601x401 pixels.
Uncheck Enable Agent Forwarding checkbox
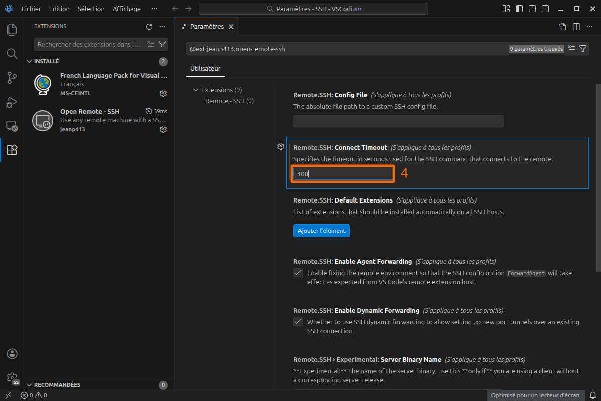(x=298, y=273)
